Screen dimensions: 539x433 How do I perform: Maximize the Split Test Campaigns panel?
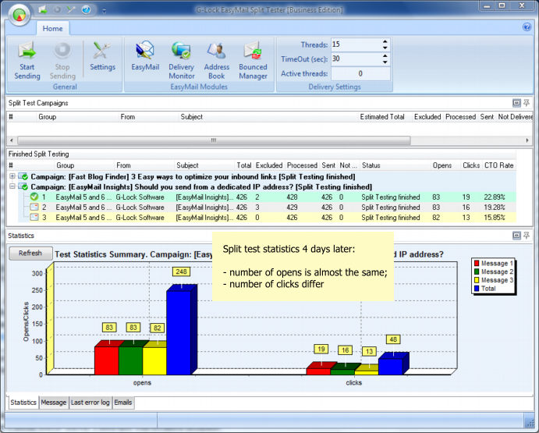516,102
